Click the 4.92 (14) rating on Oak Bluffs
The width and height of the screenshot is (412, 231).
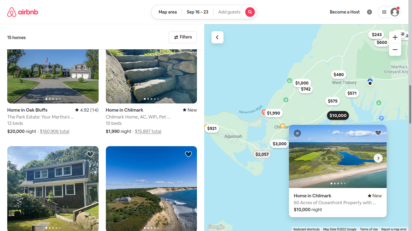(87, 110)
